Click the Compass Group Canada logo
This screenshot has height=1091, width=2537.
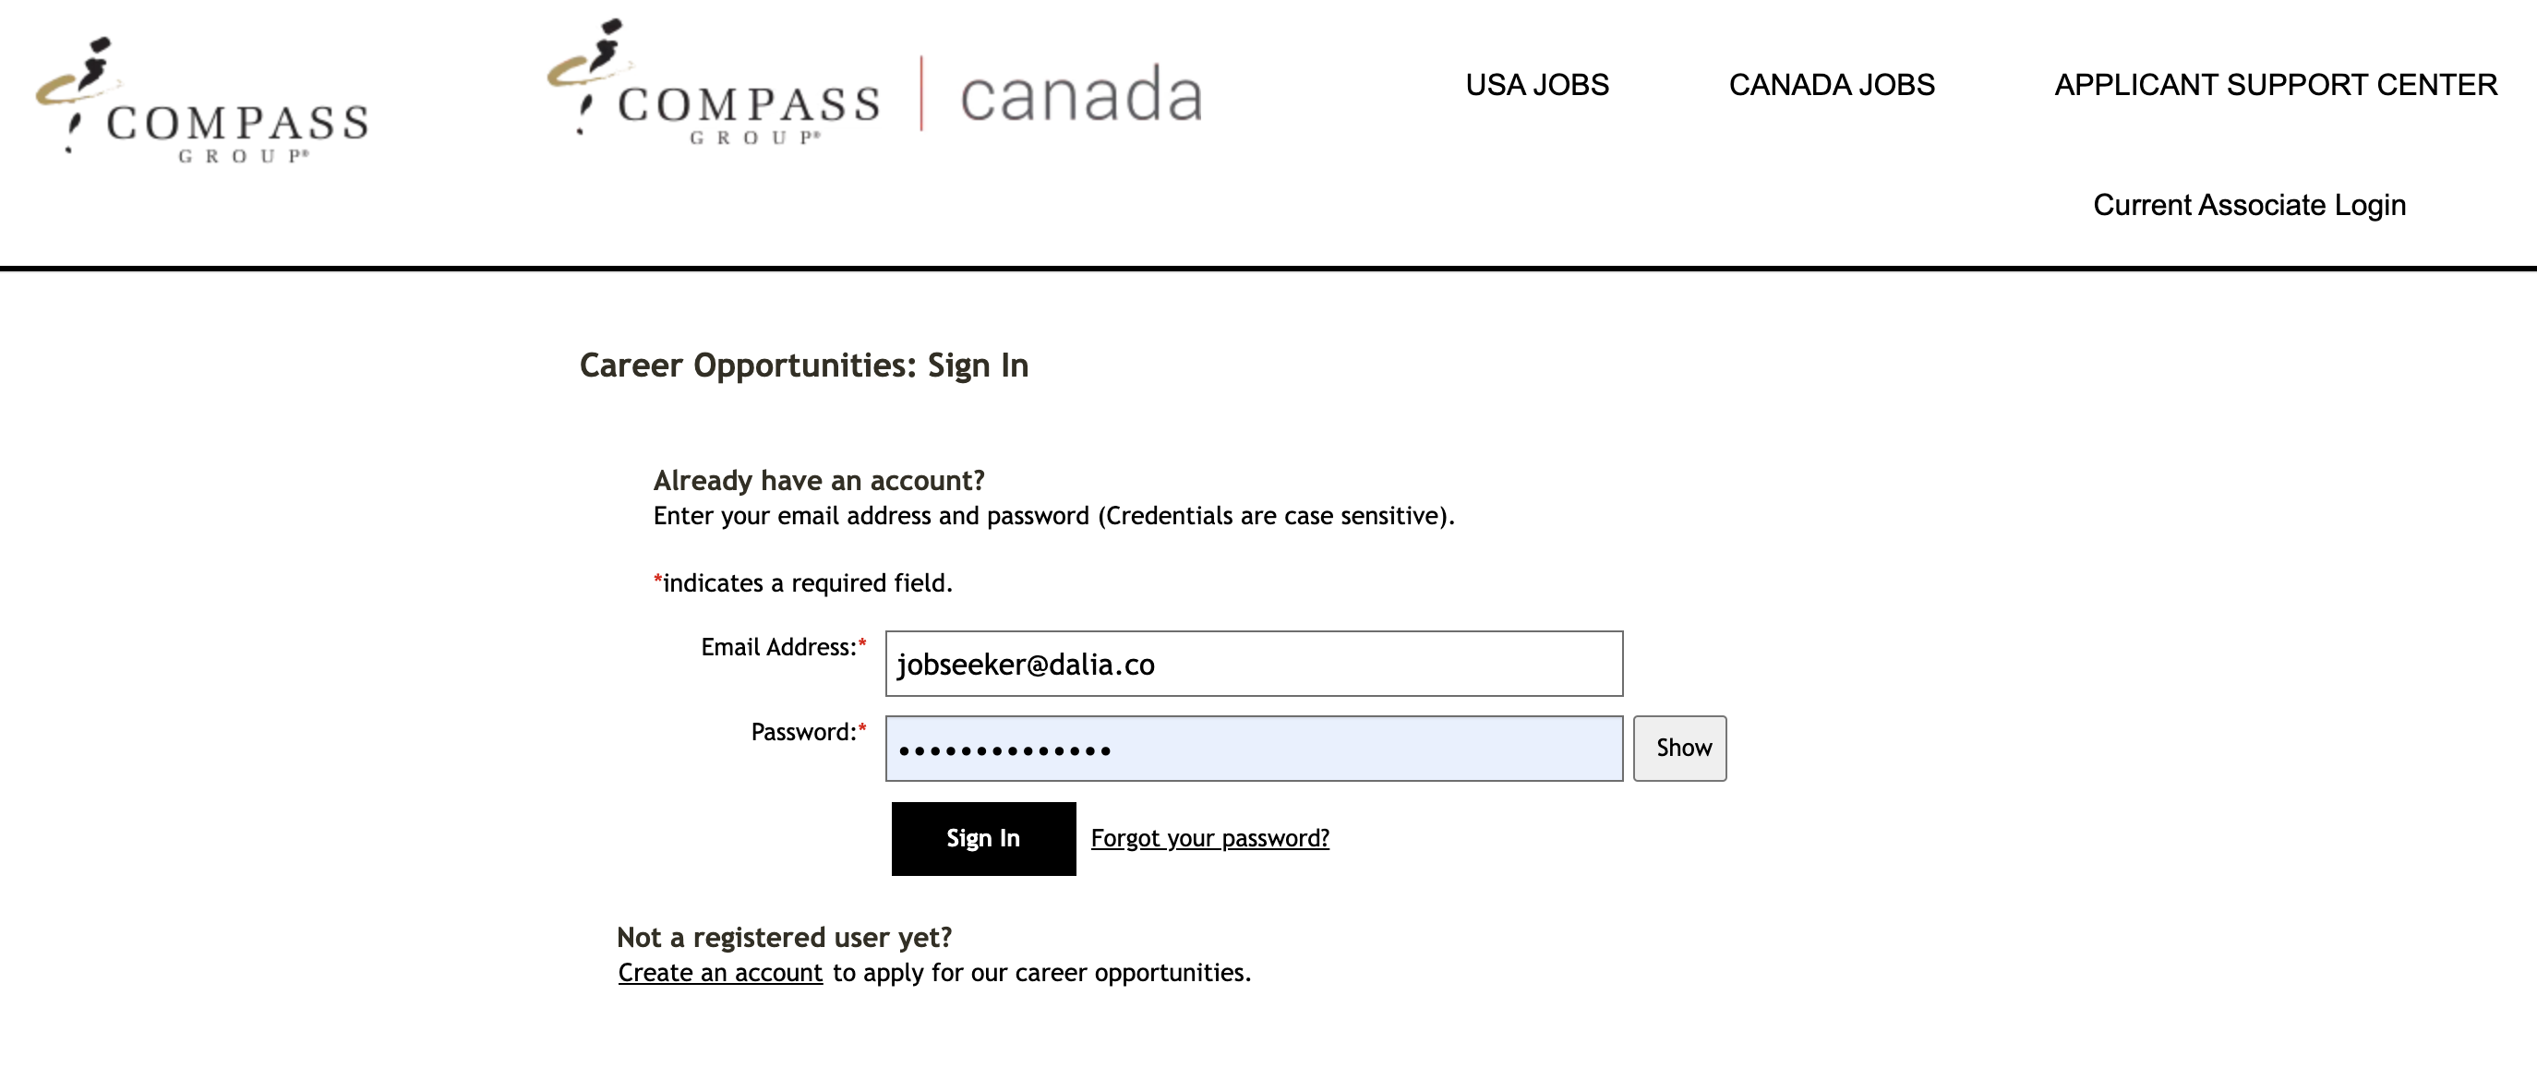(x=874, y=87)
